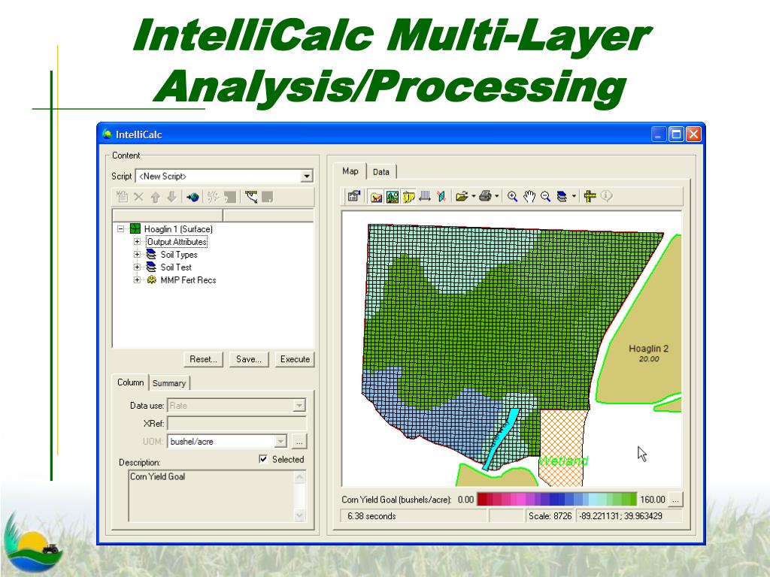Image resolution: width=770 pixels, height=577 pixels.
Task: Select the yellow ruler measure tool
Action: [590, 197]
